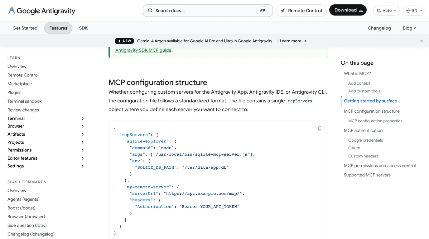
Task: Open Overview under Slash Commands
Action: [x=17, y=190]
